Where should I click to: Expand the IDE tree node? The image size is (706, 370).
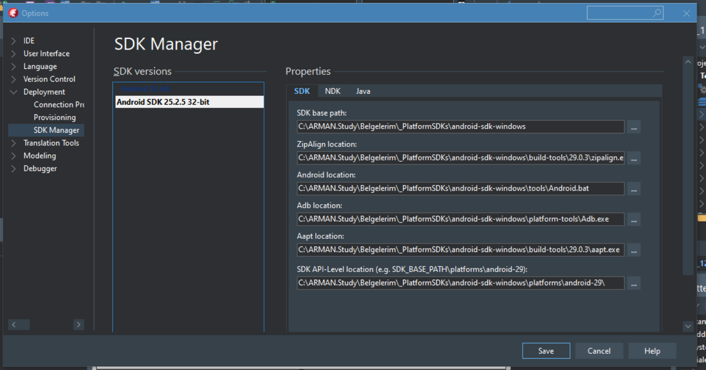point(14,41)
